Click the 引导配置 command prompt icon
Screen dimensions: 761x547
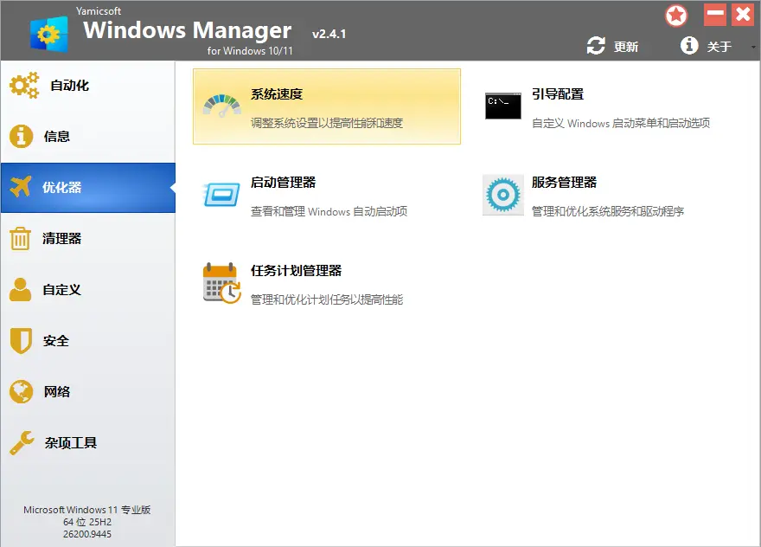coord(503,106)
